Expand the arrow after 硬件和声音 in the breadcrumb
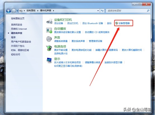Viewport: 155px width, 115px height. (53, 11)
